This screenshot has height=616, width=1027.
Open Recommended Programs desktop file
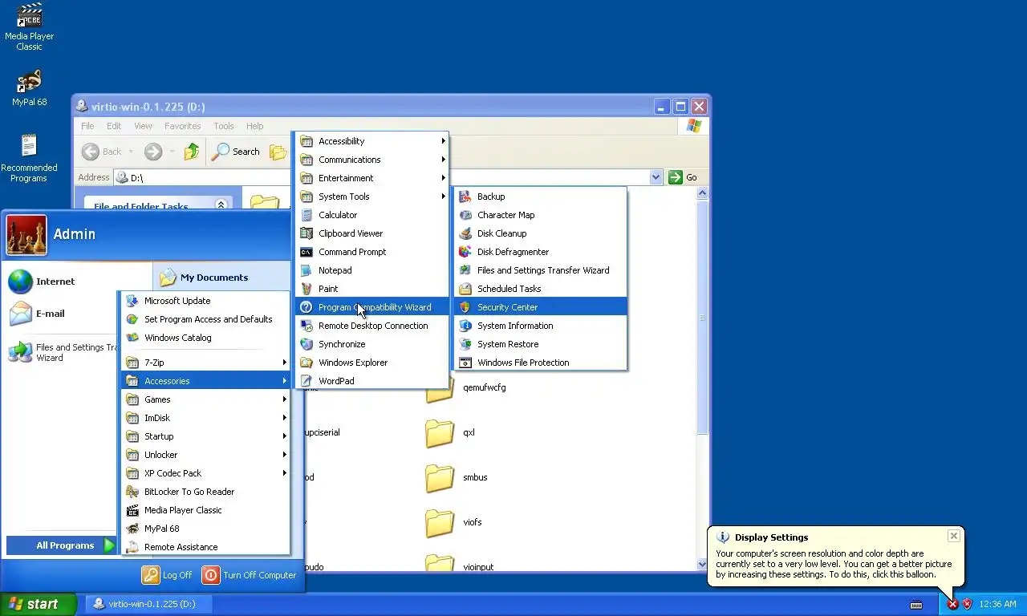29,158
